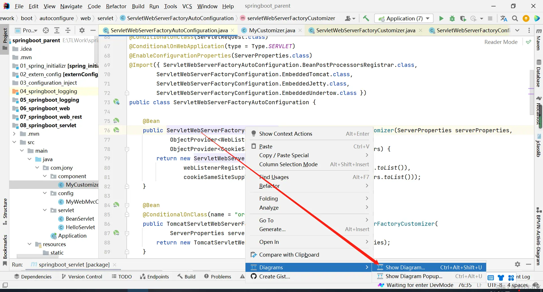This screenshot has height=292, width=543.
Task: Click autoconfigure in the breadcrumb bar
Action: tap(57, 18)
